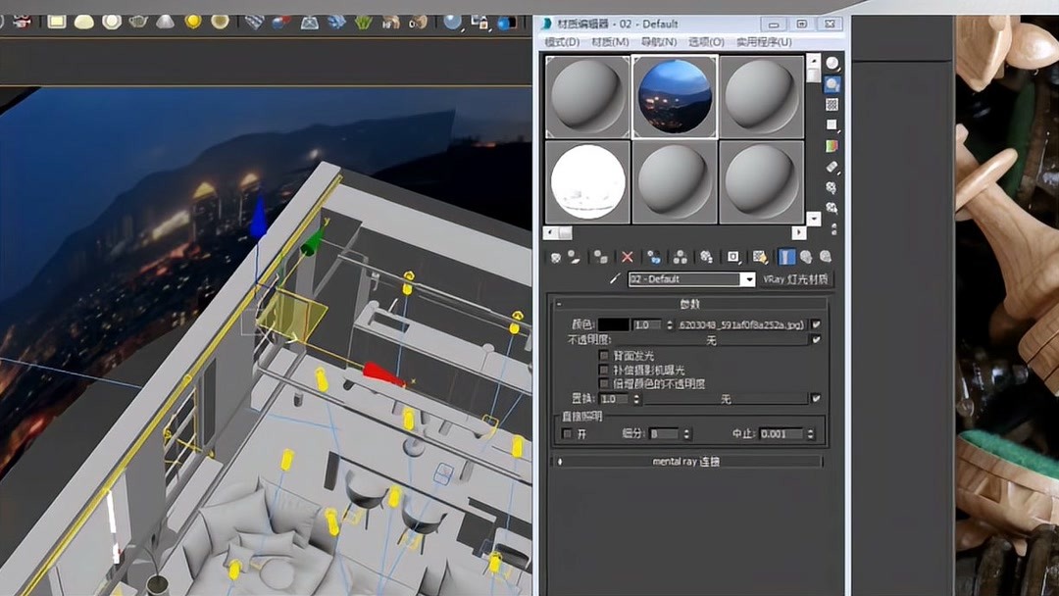Image resolution: width=1059 pixels, height=596 pixels.
Task: Open the 02 - Default material name dropdown
Action: [x=748, y=278]
